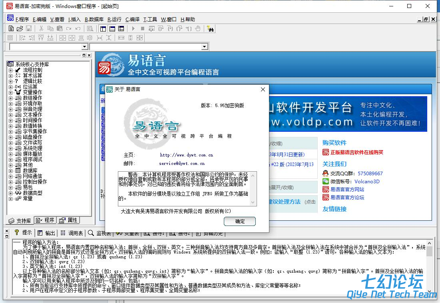This screenshot has height=303, width=440.
Task: Toggle the combined panels layout button
Action: [x=121, y=29]
